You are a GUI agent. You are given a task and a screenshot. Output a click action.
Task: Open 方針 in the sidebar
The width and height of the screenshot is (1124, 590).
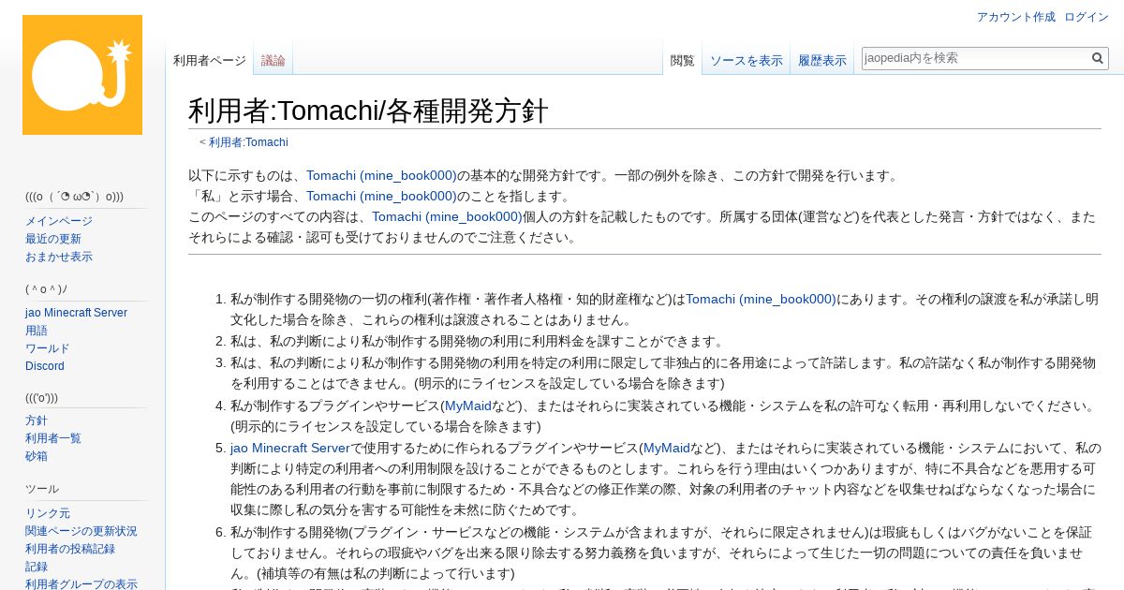tap(37, 420)
